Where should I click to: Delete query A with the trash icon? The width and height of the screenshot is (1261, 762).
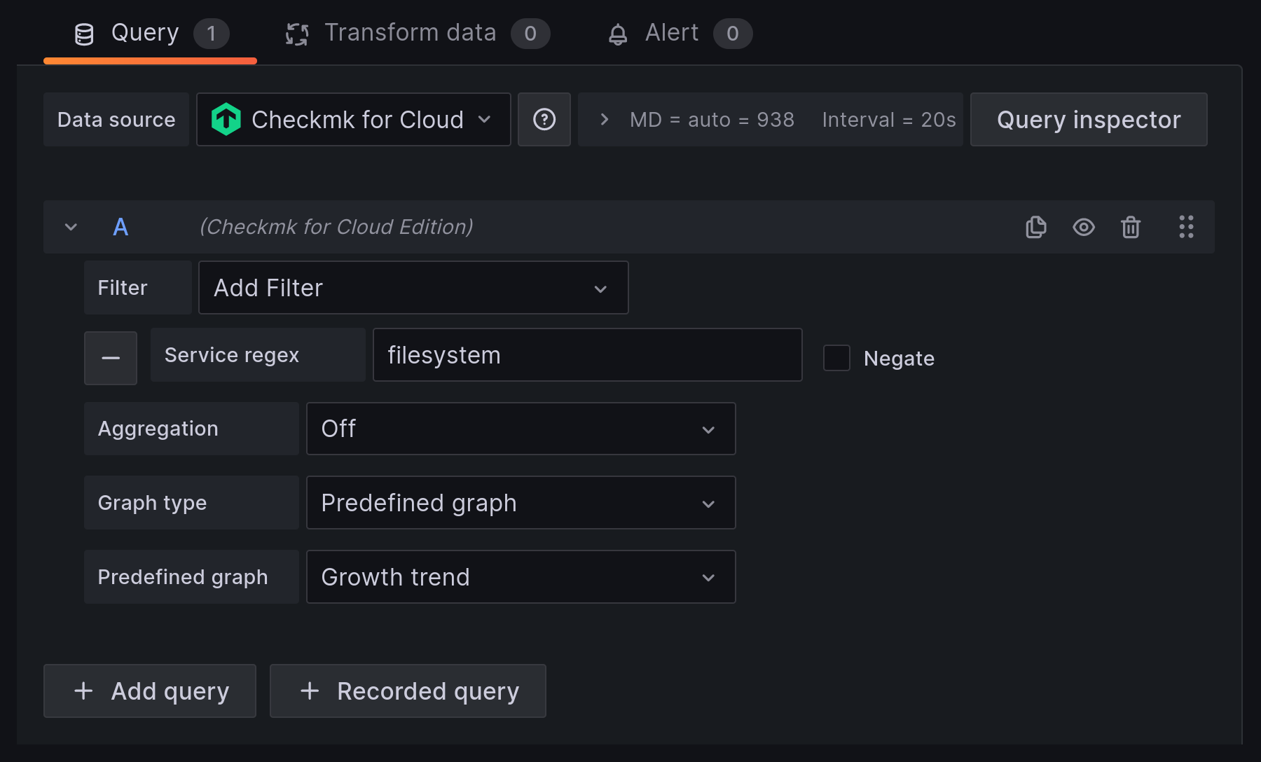(1131, 227)
